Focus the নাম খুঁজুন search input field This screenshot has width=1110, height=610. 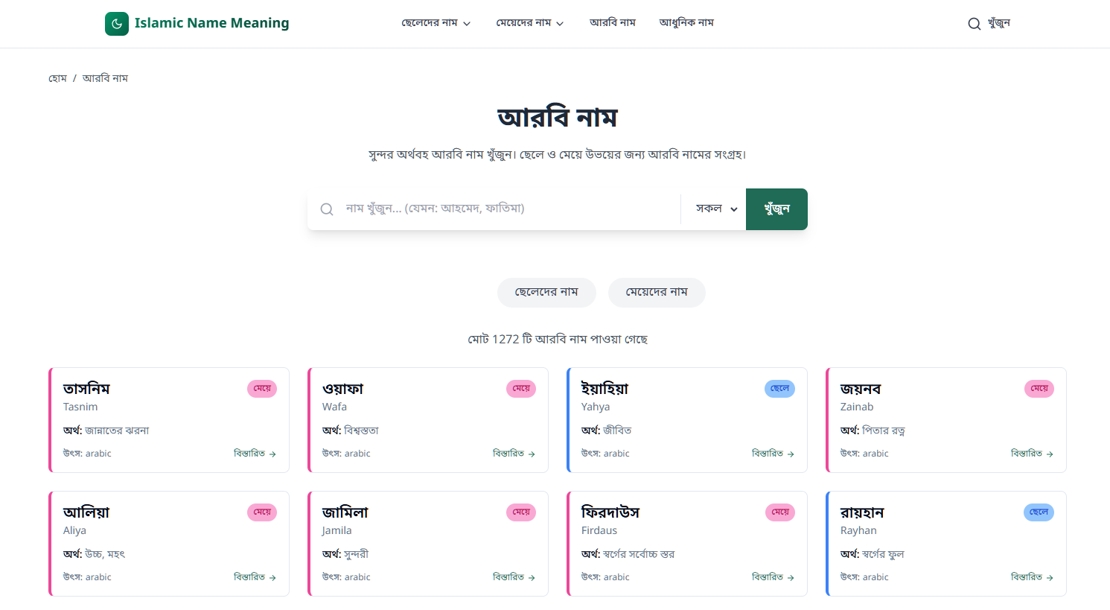click(x=506, y=209)
